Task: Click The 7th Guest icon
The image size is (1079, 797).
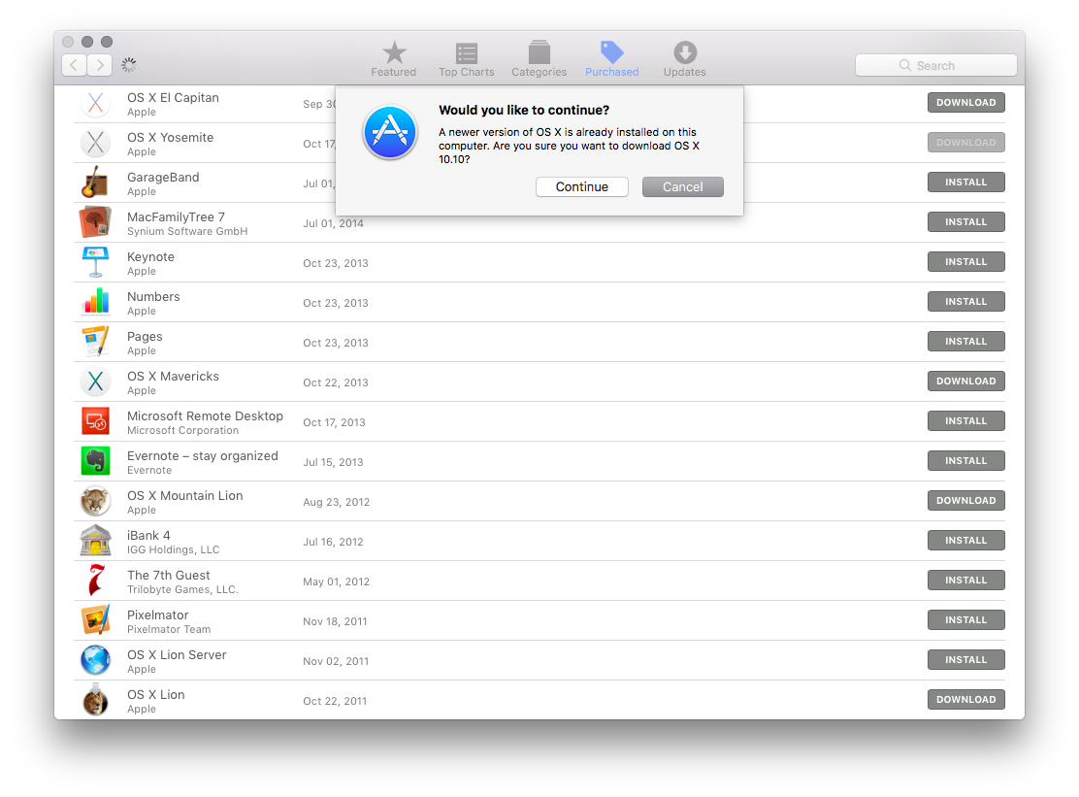Action: coord(96,581)
